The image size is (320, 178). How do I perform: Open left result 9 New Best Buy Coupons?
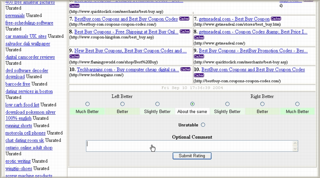pyautogui.click(x=131, y=51)
